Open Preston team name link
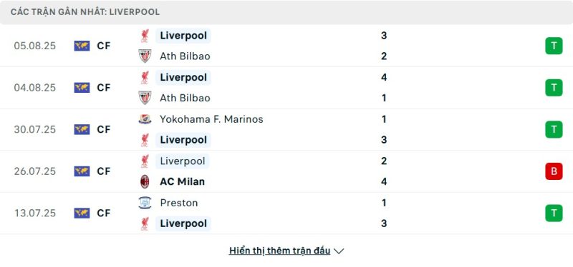Viewport: 573px width, 267px height. (x=179, y=203)
